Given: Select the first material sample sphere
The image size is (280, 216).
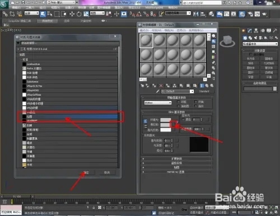Looking at the screenshot, I should tap(146, 41).
